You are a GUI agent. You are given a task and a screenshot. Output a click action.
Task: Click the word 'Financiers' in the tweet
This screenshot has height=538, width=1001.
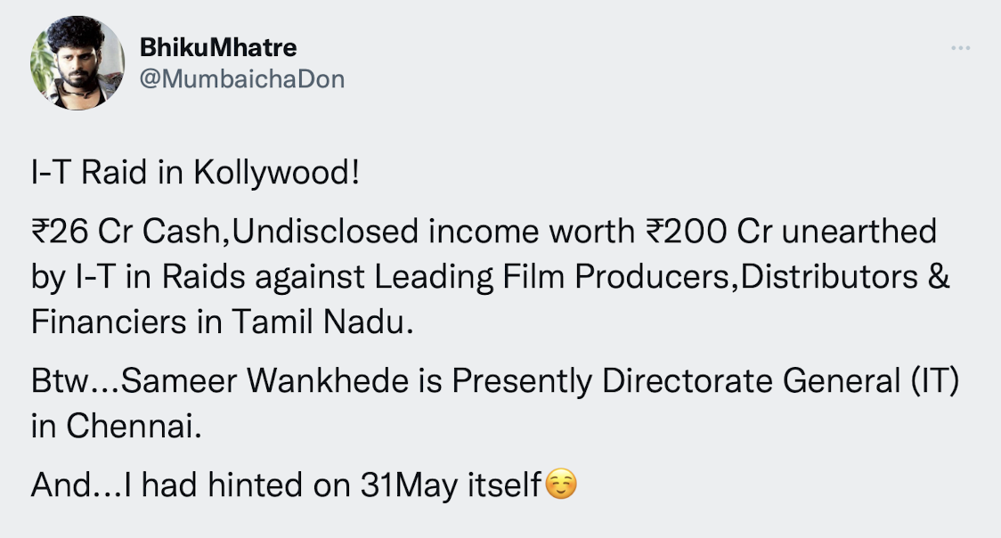pos(110,322)
